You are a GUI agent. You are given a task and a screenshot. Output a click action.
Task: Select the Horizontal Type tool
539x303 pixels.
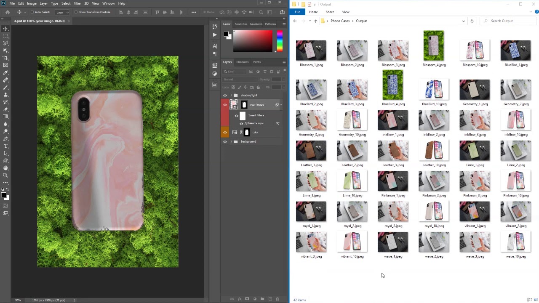point(5,146)
